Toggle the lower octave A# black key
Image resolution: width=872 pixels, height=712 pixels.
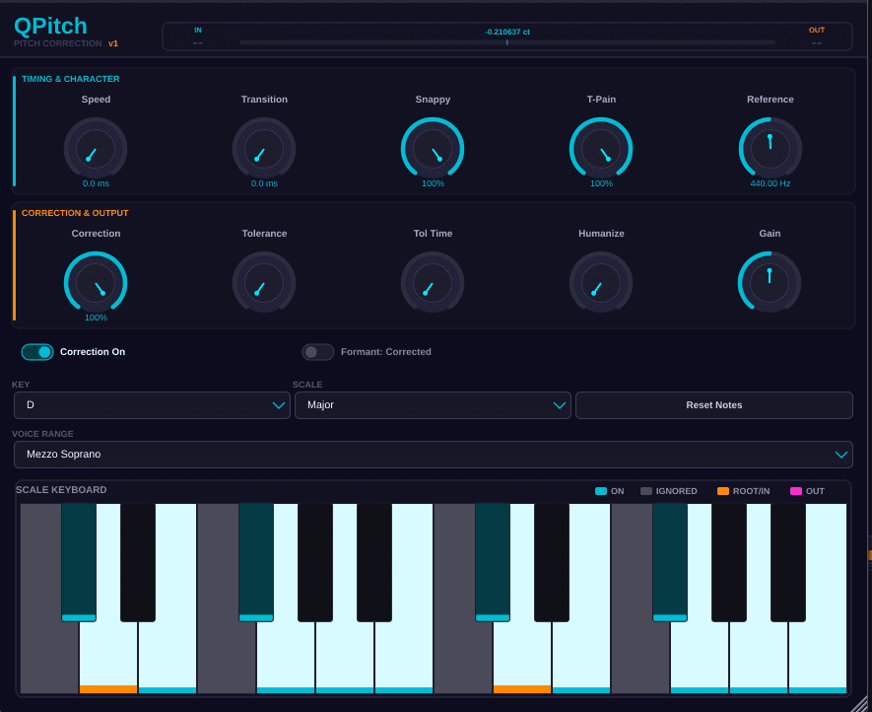click(x=374, y=562)
